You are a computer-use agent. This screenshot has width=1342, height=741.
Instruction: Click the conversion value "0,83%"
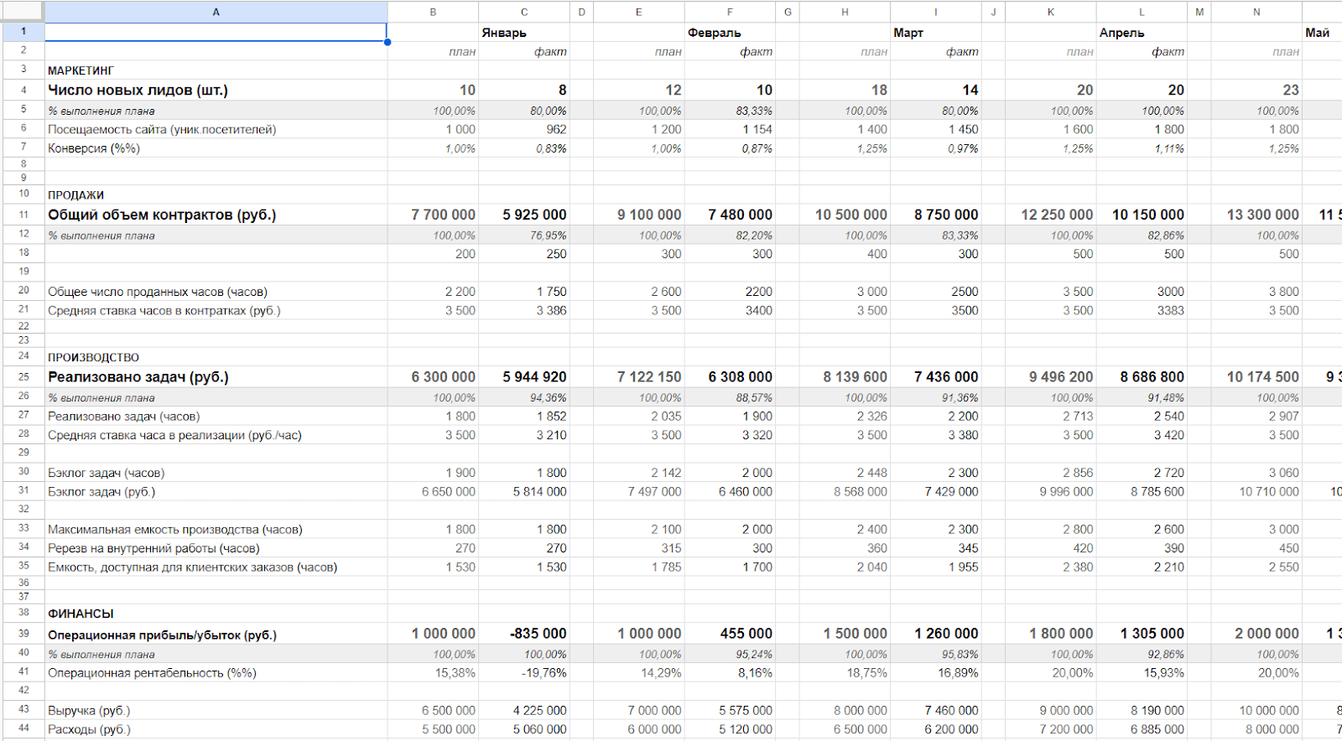(524, 148)
